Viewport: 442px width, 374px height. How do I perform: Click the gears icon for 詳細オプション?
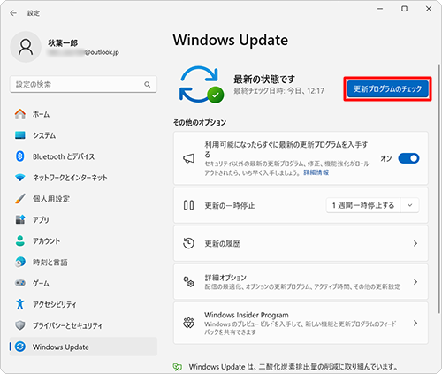189,282
